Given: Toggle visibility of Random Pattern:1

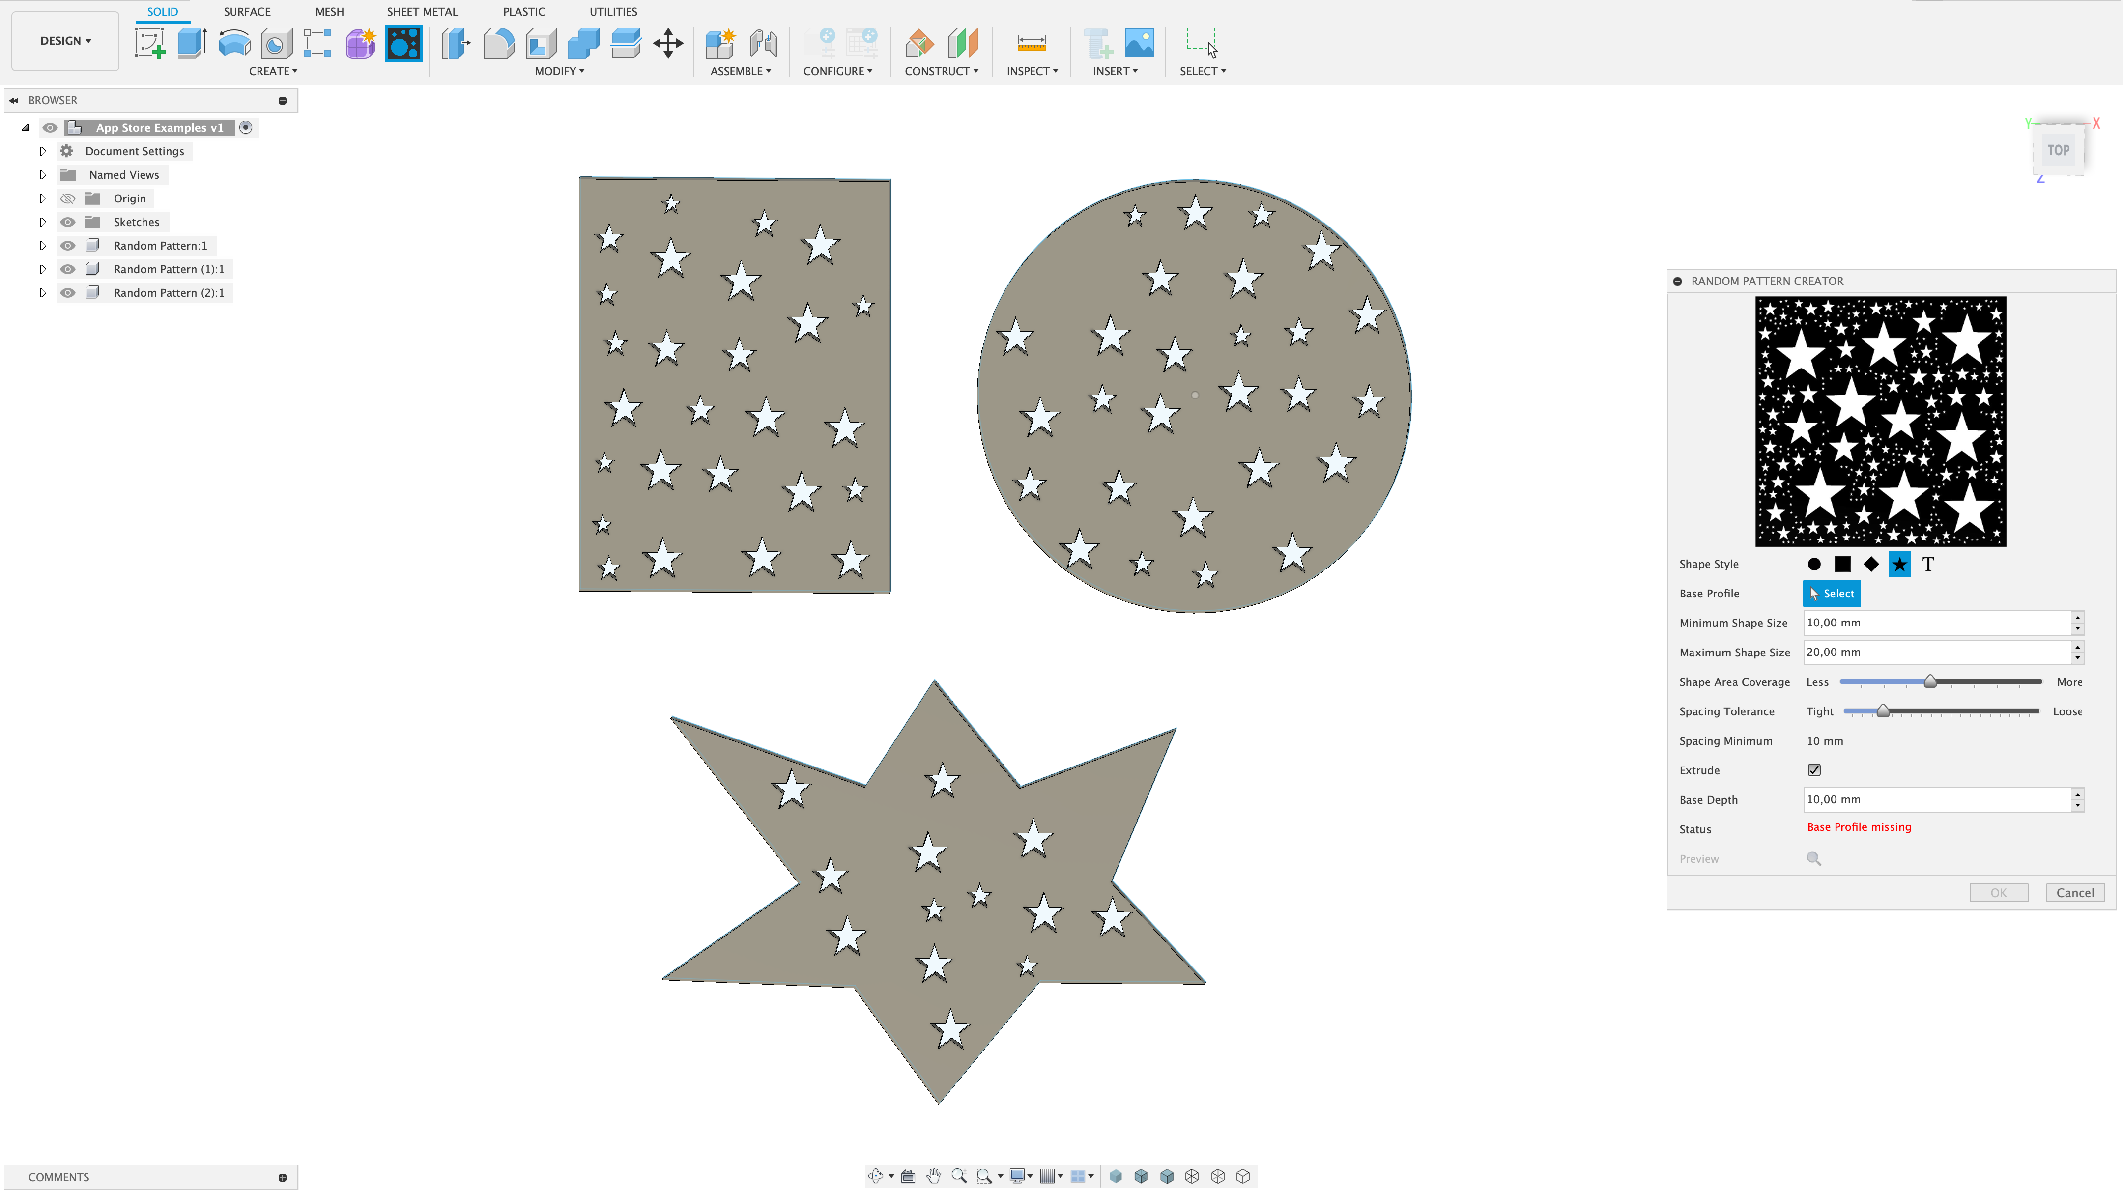Looking at the screenshot, I should click(x=68, y=246).
